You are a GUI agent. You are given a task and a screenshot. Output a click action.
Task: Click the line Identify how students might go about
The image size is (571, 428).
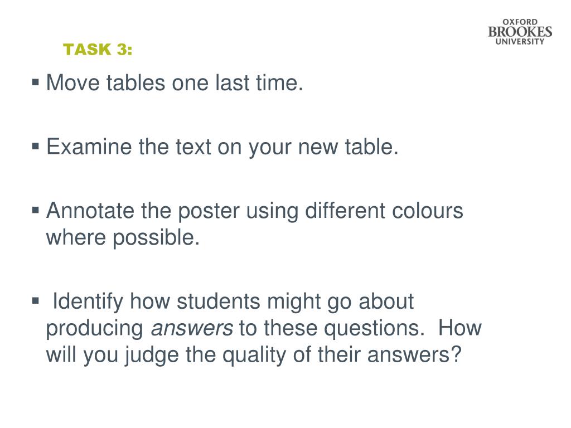233,302
